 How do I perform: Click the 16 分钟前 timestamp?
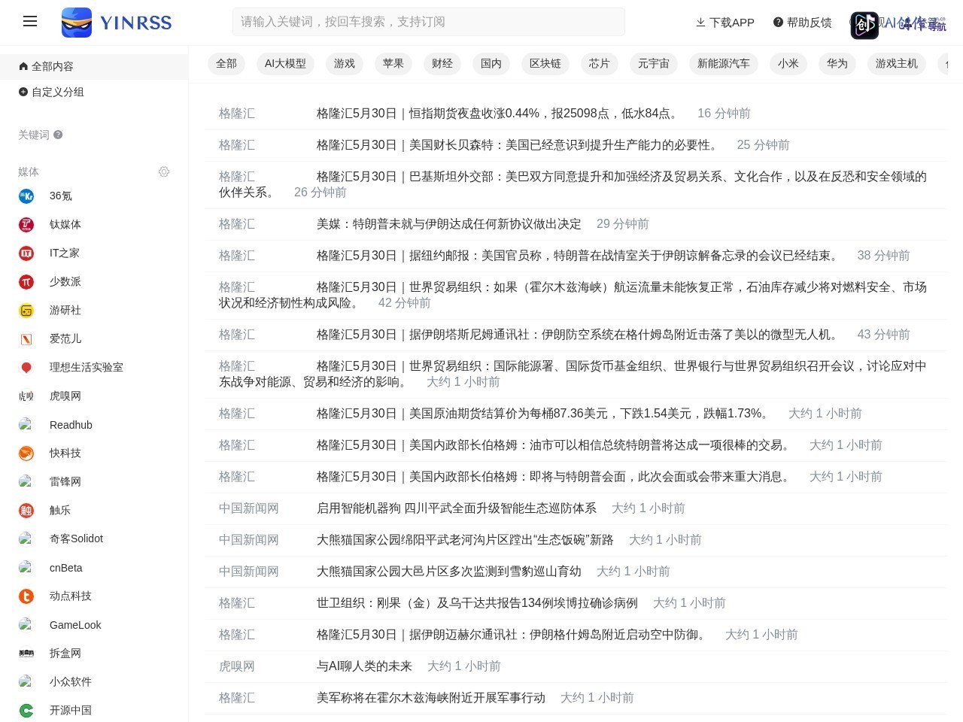point(724,114)
